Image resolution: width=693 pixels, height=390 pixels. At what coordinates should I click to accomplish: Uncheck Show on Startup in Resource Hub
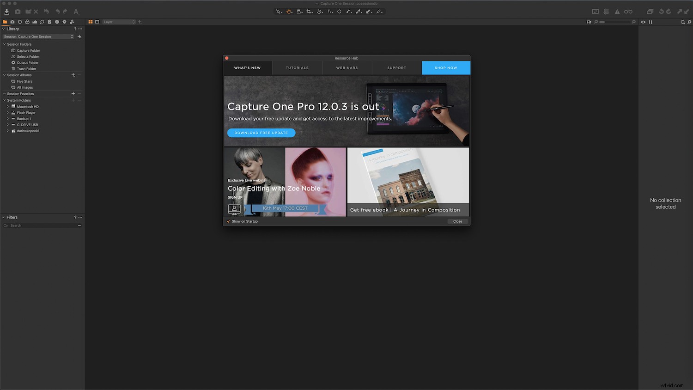[x=228, y=221]
